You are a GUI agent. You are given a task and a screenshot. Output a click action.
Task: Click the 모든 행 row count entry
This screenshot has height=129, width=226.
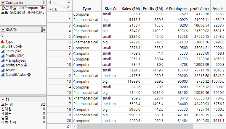[23, 104]
